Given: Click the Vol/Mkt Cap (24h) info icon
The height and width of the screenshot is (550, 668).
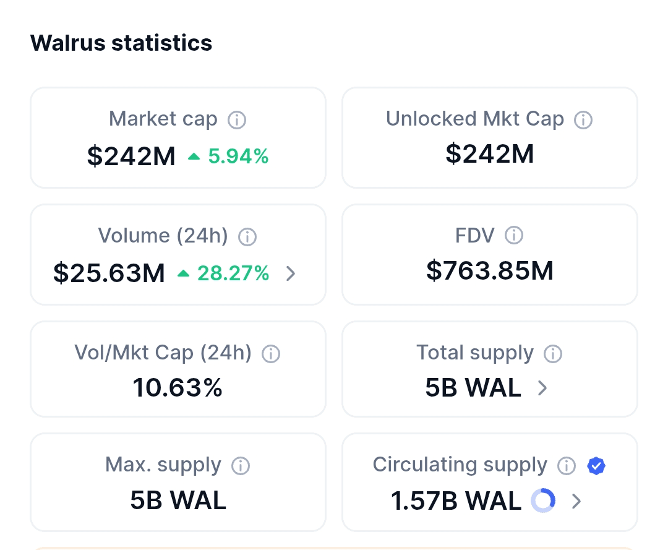Looking at the screenshot, I should (x=271, y=353).
